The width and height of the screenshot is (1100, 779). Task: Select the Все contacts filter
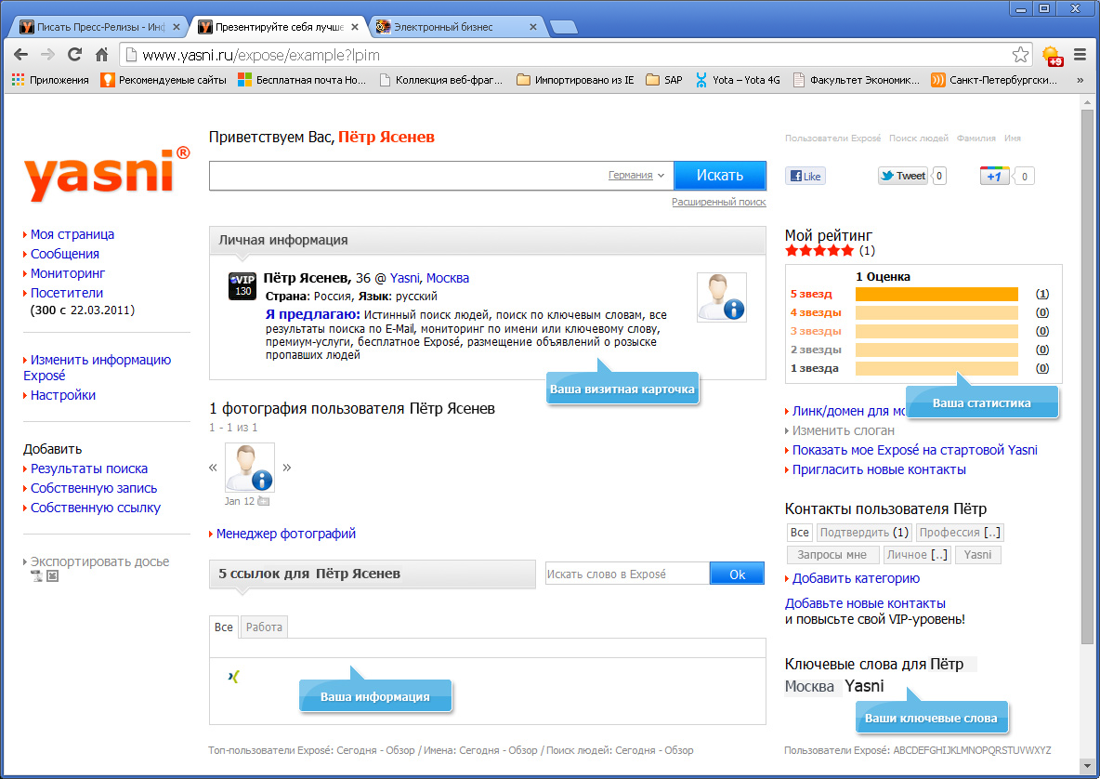tap(800, 533)
